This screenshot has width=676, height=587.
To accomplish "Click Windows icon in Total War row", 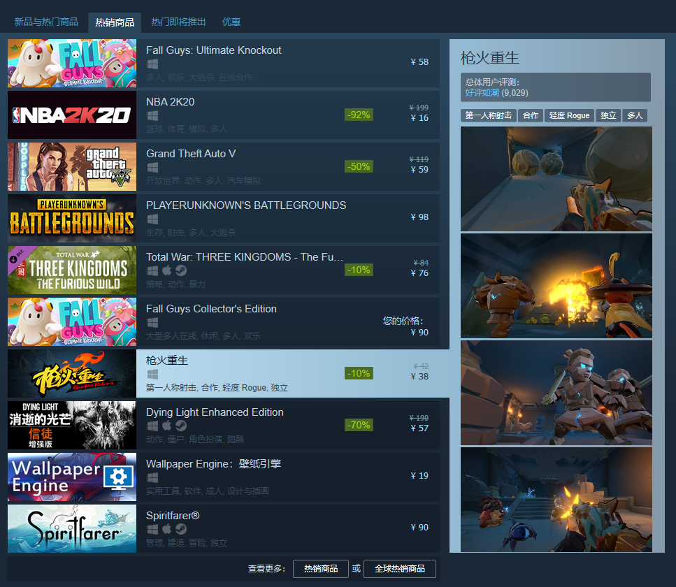I will point(152,270).
